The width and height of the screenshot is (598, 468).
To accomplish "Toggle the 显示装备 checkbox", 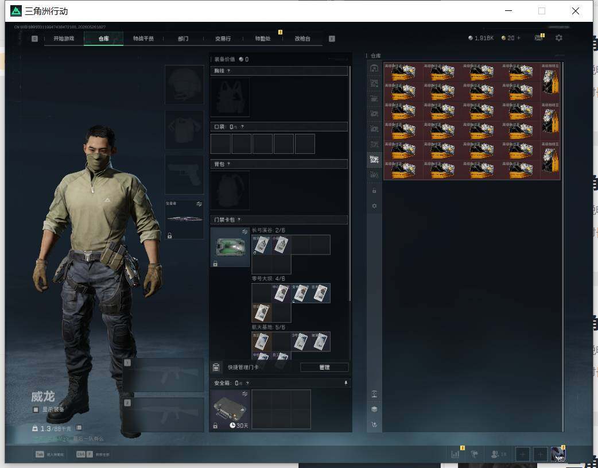I will coord(36,409).
